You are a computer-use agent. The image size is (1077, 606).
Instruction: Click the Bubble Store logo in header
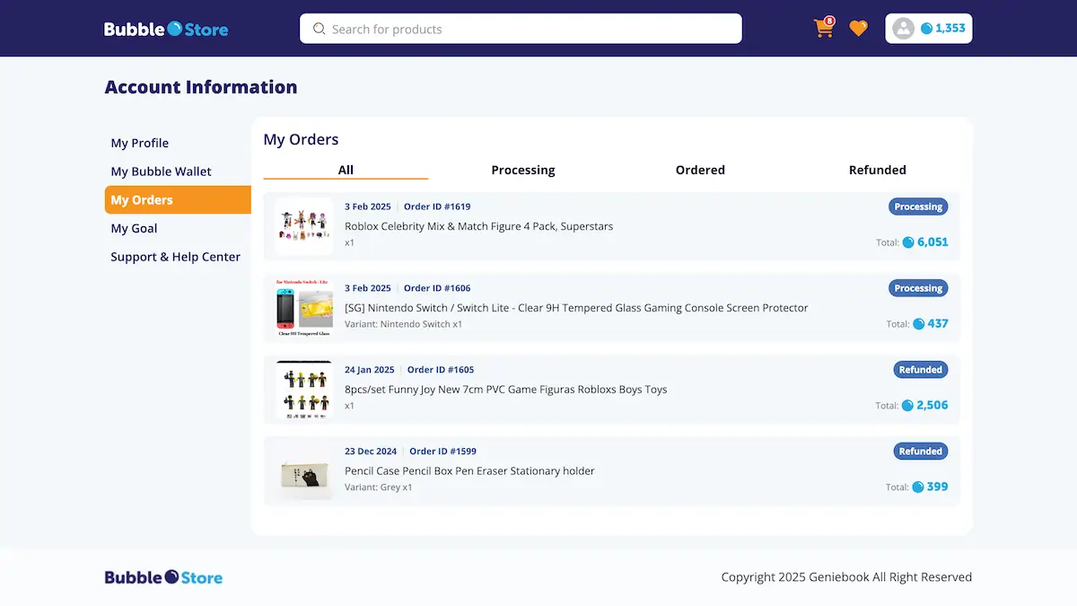[x=166, y=29]
